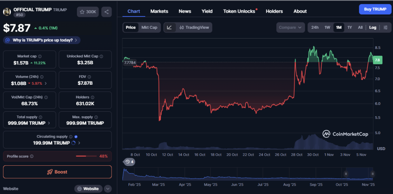Select the Price chart toggle
This screenshot has height=194, width=393.
point(130,27)
